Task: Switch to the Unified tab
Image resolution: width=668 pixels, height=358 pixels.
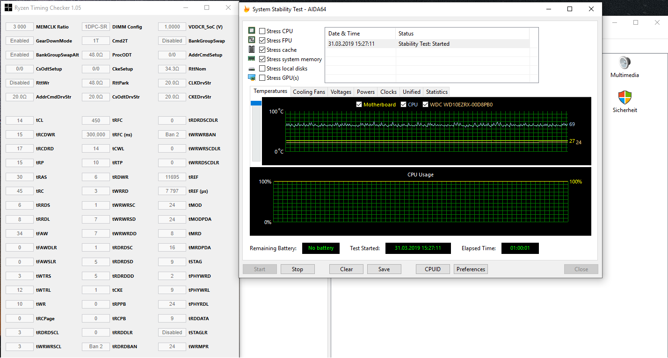Action: pyautogui.click(x=412, y=92)
